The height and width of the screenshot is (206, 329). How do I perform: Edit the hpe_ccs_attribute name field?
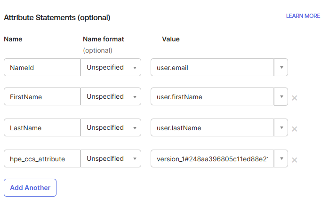(x=42, y=158)
